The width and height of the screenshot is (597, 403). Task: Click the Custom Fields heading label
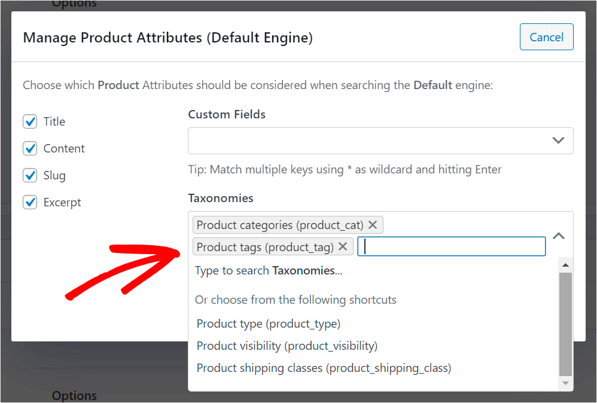[x=227, y=115]
